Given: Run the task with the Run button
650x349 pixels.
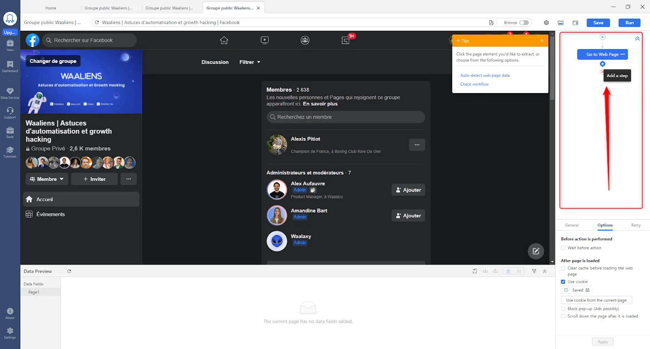Looking at the screenshot, I should pos(629,23).
